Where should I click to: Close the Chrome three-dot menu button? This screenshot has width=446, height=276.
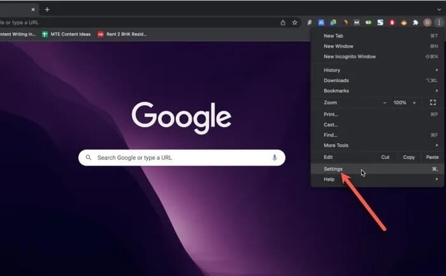click(439, 22)
